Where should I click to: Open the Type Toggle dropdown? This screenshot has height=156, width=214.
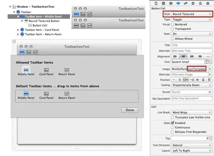pos(191,19)
